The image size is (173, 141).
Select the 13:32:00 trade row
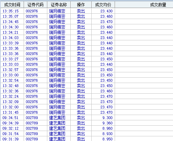[87, 107]
